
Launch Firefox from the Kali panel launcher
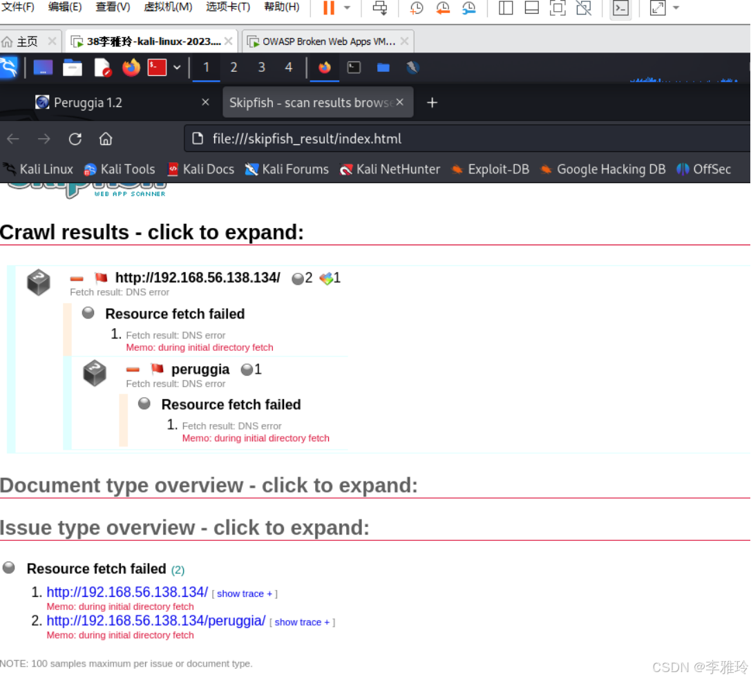click(131, 68)
